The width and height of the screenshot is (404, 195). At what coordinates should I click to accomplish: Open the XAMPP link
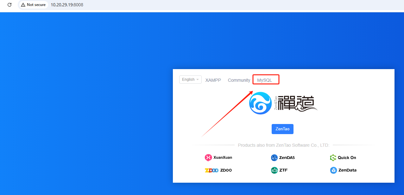tap(213, 80)
